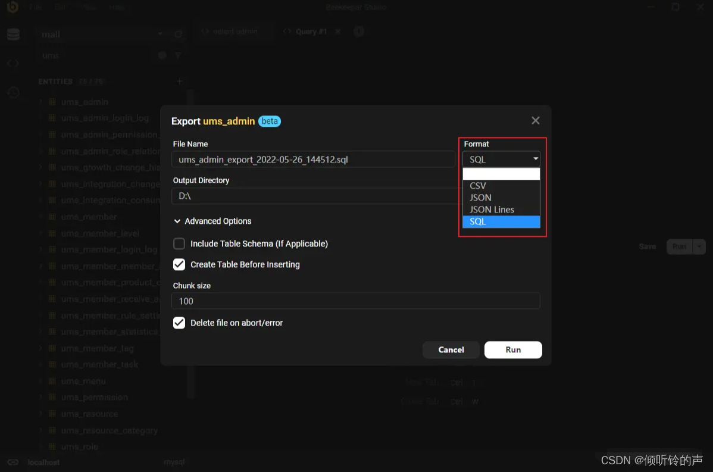The width and height of the screenshot is (713, 472).
Task: Click table icon of ums_member_level
Action: pyautogui.click(x=52, y=233)
